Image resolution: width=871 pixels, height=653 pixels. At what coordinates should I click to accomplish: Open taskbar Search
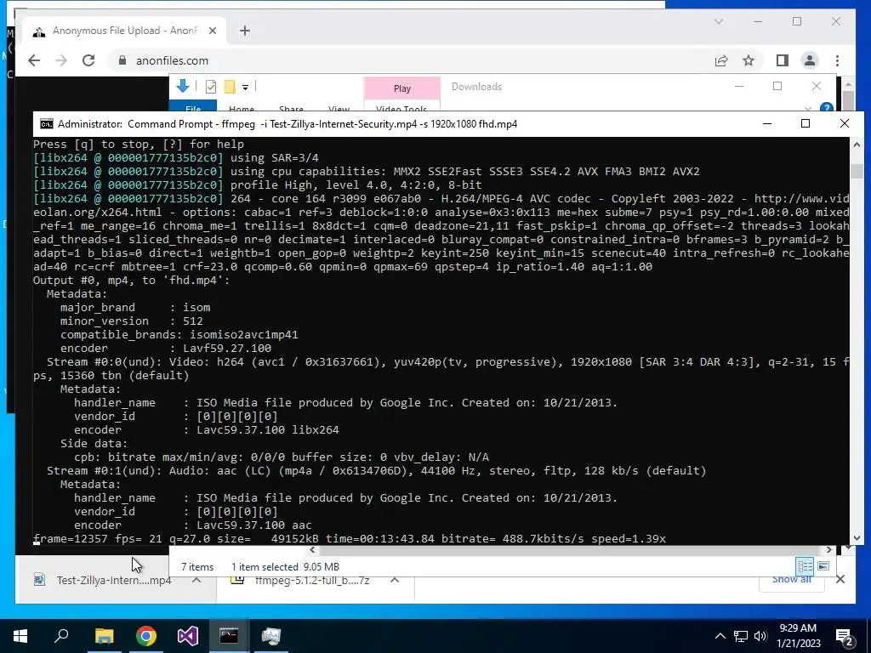61,636
